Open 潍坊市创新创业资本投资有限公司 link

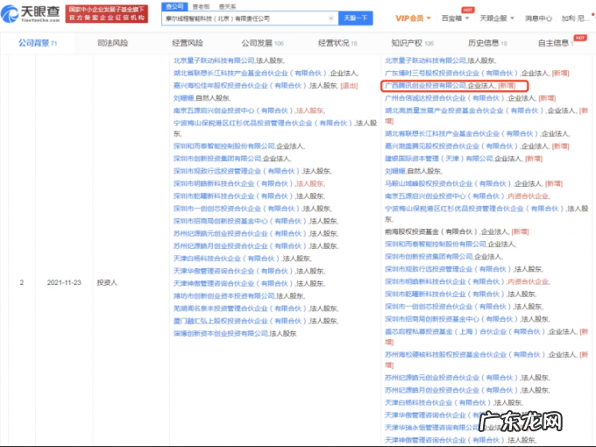point(223,295)
